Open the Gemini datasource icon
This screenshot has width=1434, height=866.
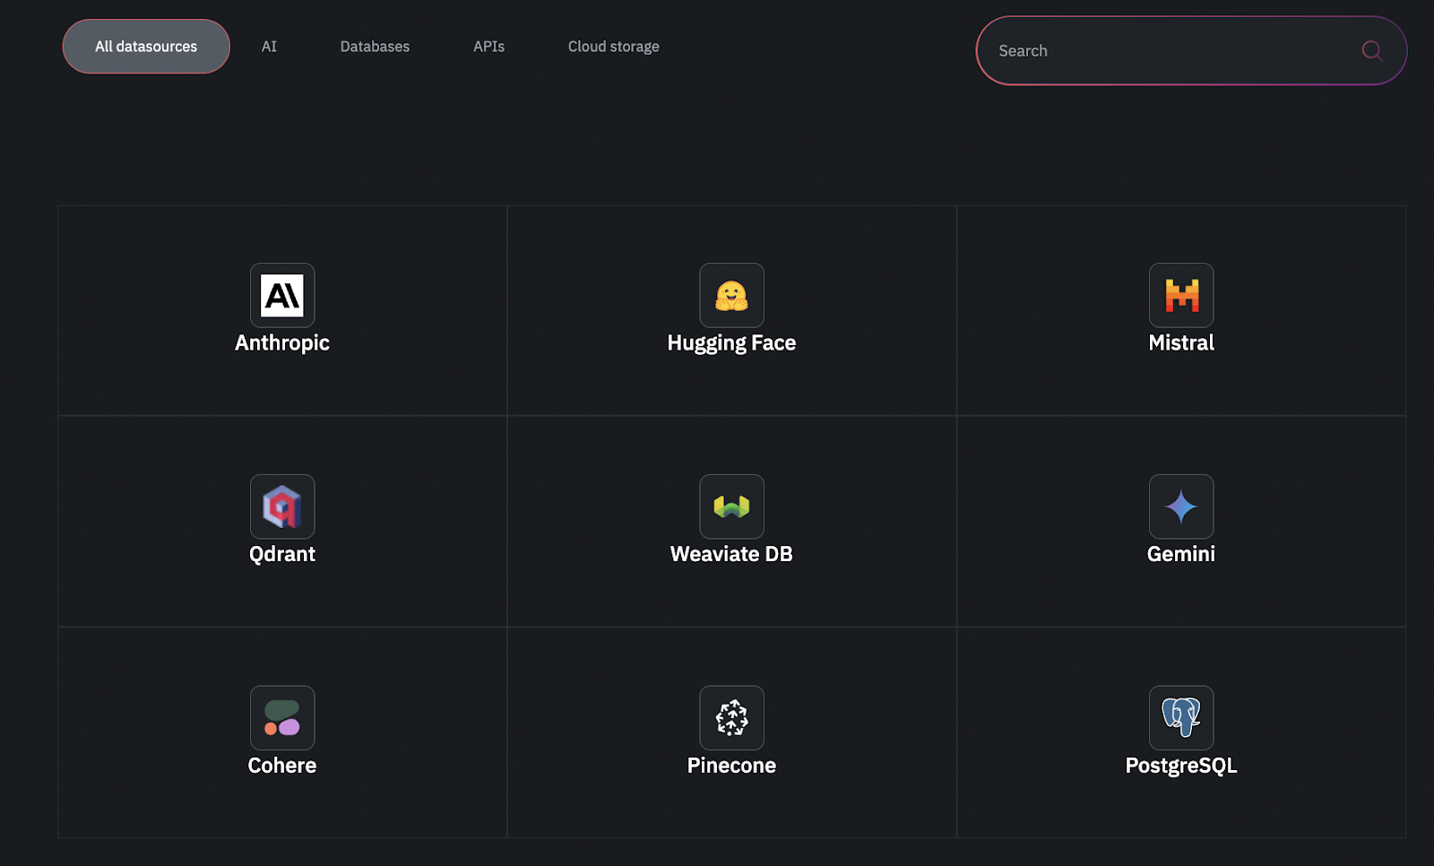[1181, 507]
